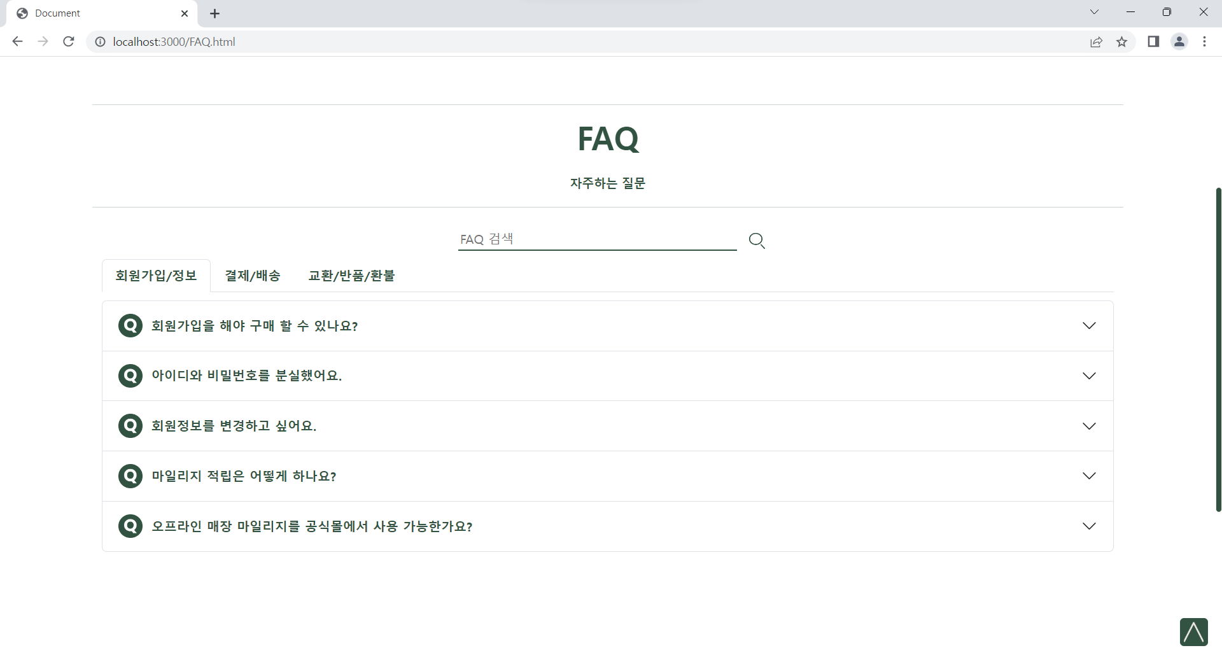Click the 자주하는 질문 subtitle
This screenshot has width=1222, height=648.
coord(608,183)
